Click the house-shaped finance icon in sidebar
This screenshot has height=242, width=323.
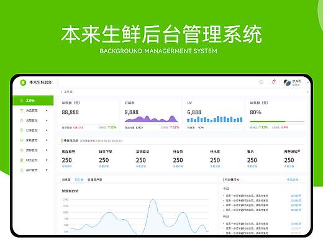tap(21, 160)
